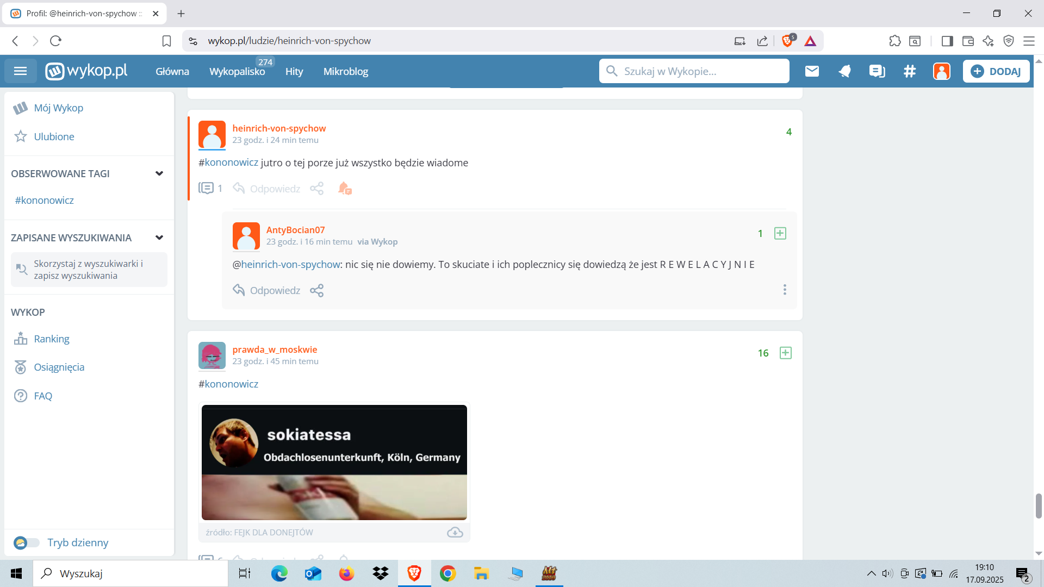The width and height of the screenshot is (1044, 587).
Task: Click share icon under heinrich-von-spychow post
Action: [x=316, y=189]
